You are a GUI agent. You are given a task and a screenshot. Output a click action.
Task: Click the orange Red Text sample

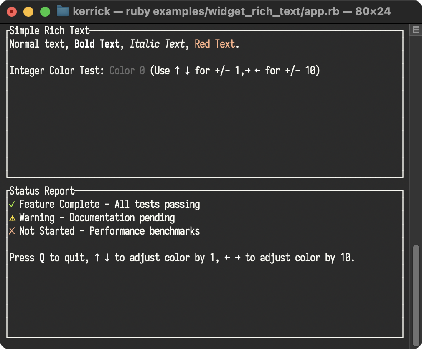coord(215,44)
